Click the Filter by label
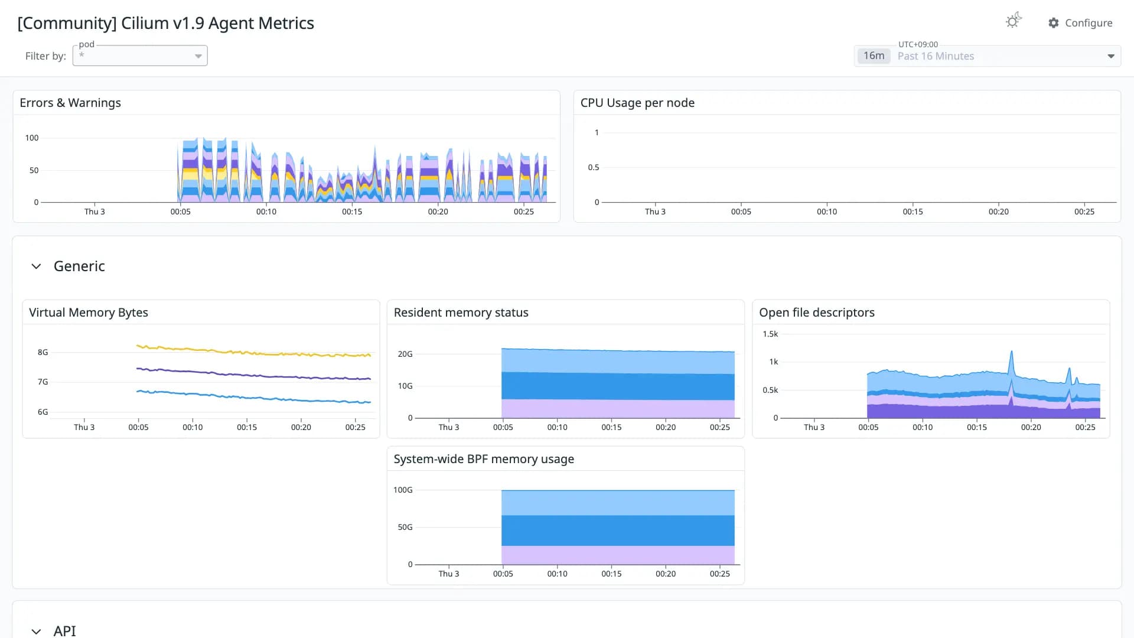The height and width of the screenshot is (638, 1134). (x=45, y=56)
